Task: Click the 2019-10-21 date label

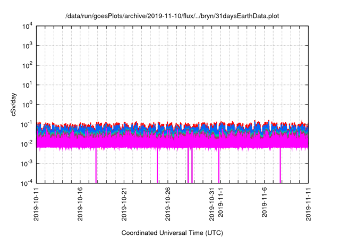Action: click(x=124, y=204)
